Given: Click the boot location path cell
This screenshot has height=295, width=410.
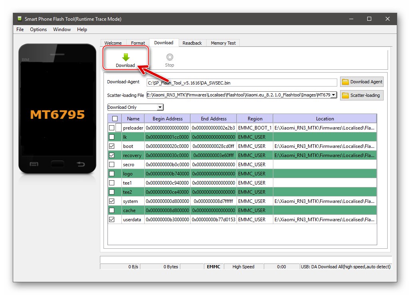Looking at the screenshot, I should click(325, 146).
